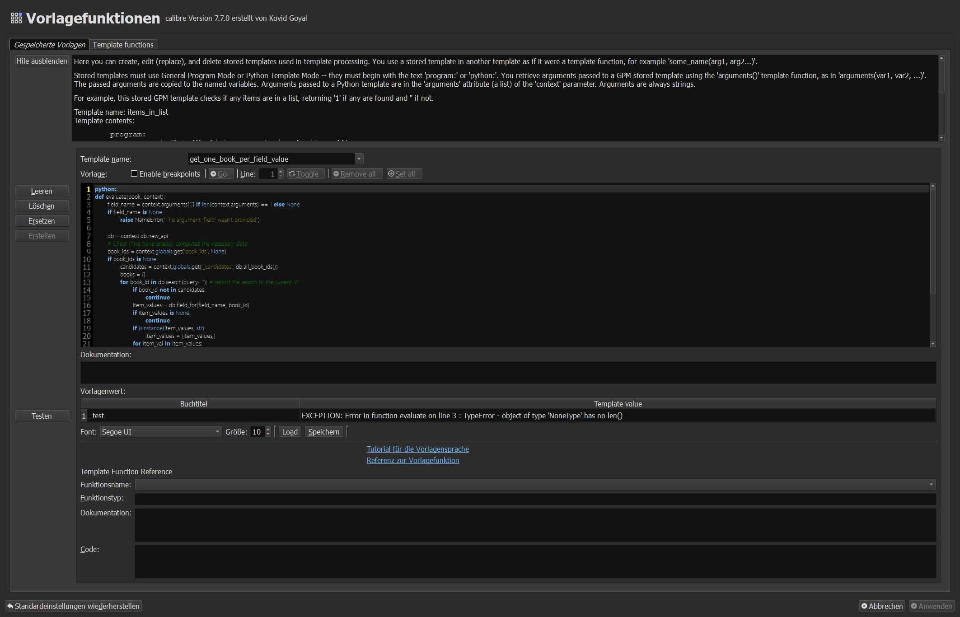Click the Set all breakpoints button

pyautogui.click(x=404, y=174)
